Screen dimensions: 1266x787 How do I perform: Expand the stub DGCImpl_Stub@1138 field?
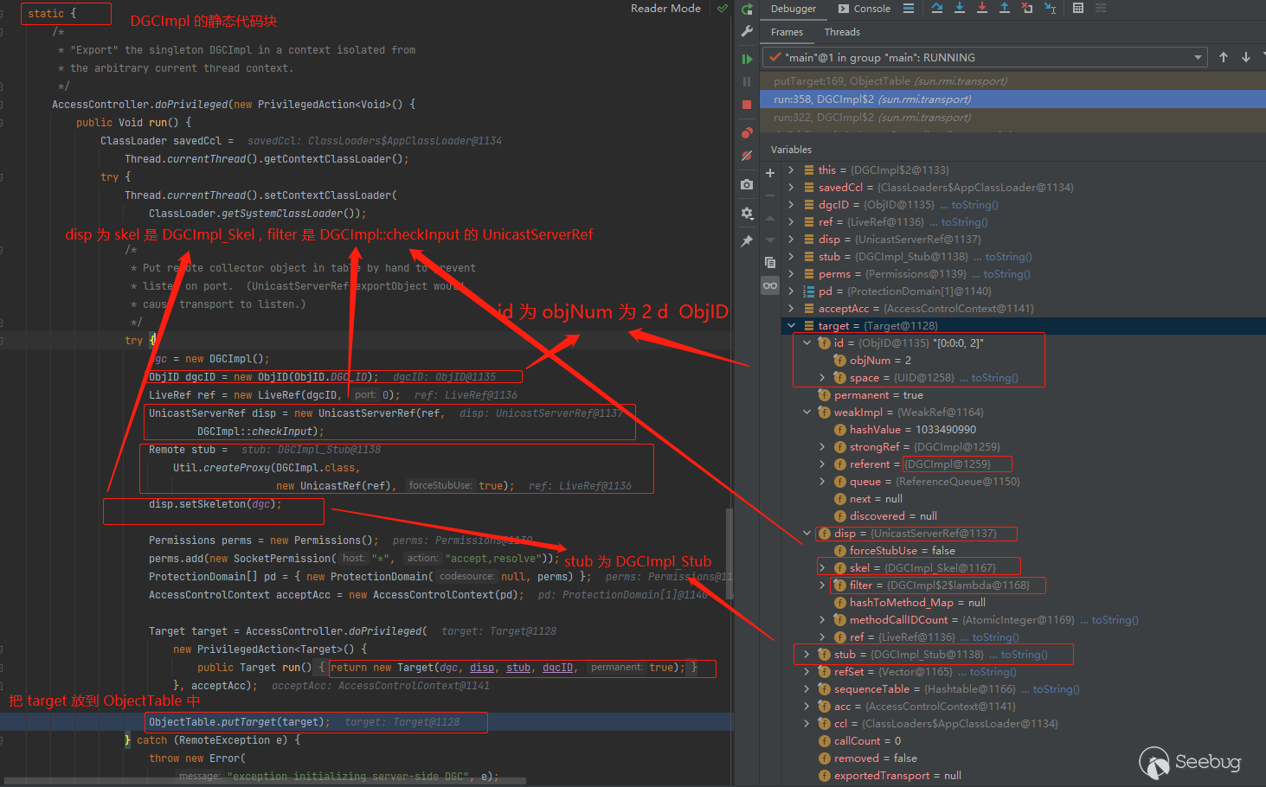[x=807, y=655]
